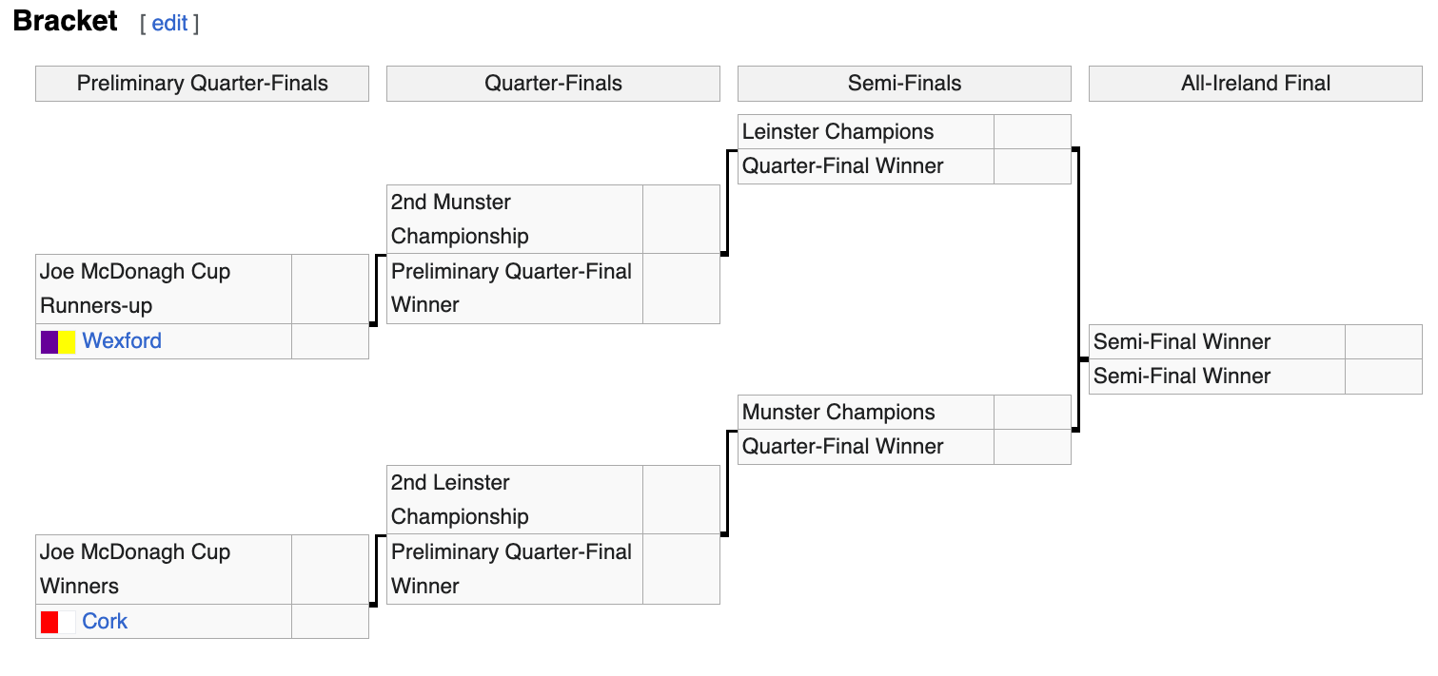Click the All-Ireland Final column header
1438x676 pixels.
click(x=1255, y=84)
